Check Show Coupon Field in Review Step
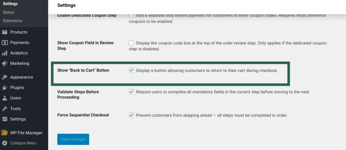Image resolution: width=346 pixels, height=150 pixels. point(131,43)
